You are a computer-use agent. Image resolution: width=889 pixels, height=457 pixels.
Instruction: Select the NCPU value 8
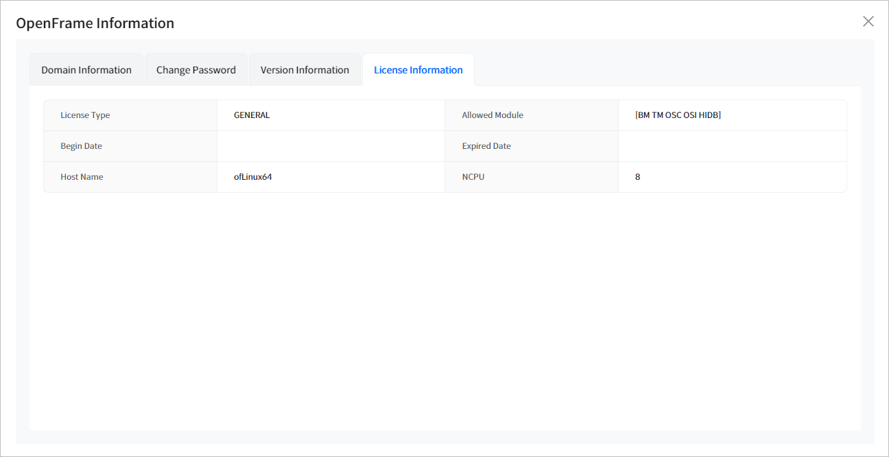click(x=638, y=177)
